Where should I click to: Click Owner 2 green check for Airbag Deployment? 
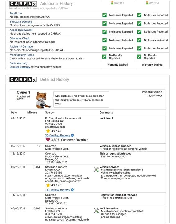tap(139, 32)
